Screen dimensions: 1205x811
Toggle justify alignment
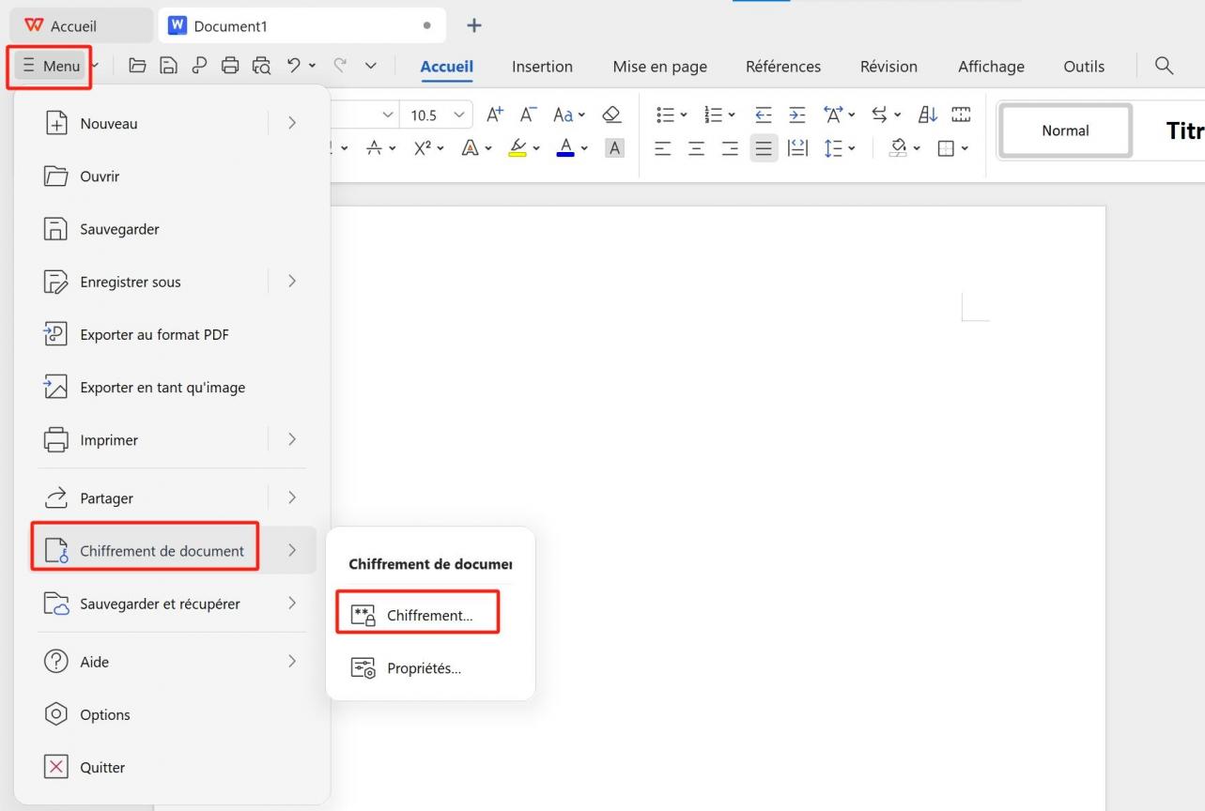click(x=764, y=147)
